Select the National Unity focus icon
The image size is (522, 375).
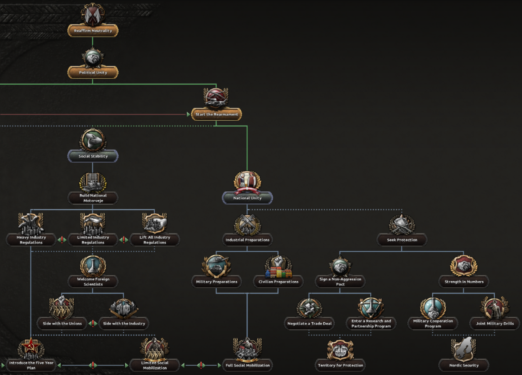click(247, 182)
